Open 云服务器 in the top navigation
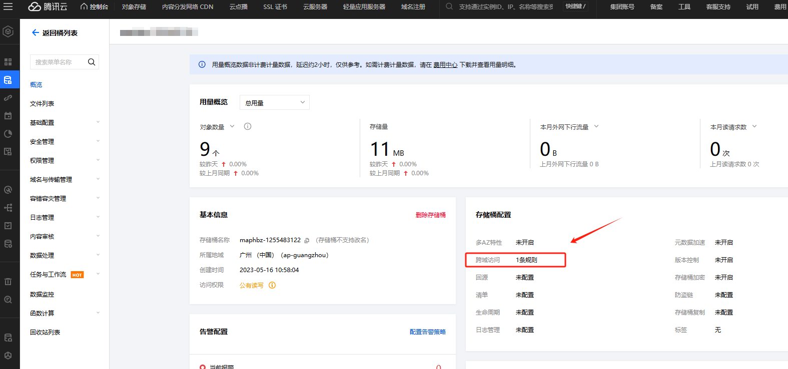 point(315,6)
